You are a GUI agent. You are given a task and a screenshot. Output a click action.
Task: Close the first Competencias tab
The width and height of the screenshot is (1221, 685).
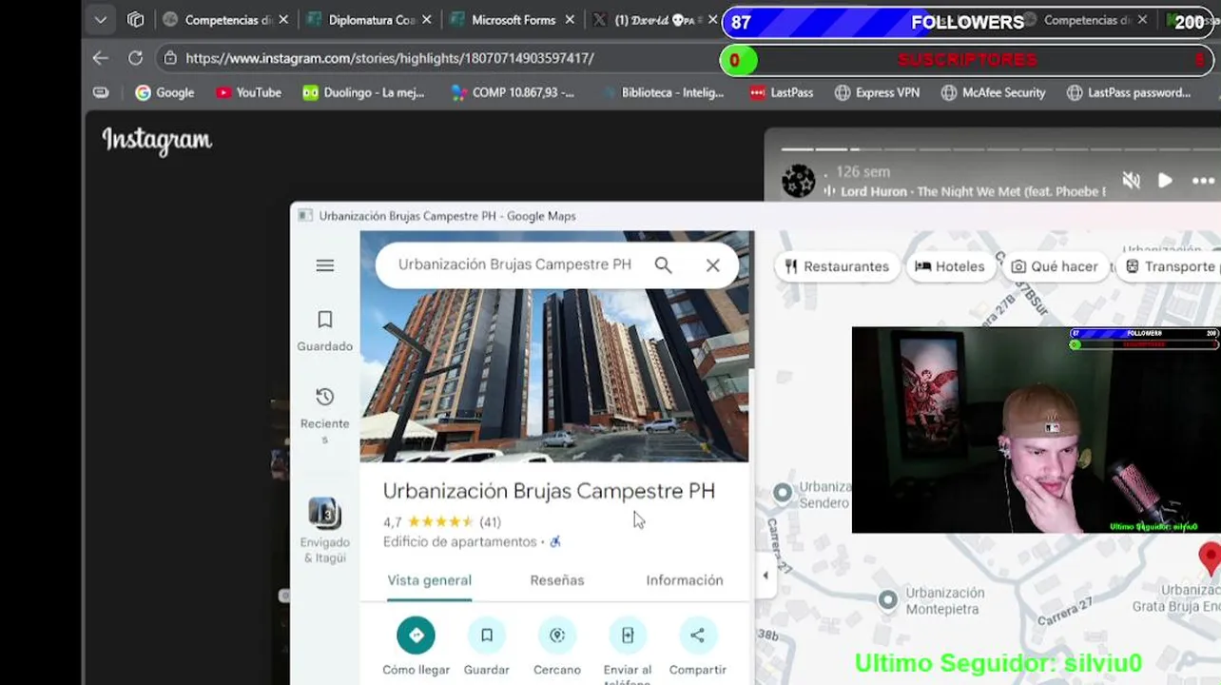[x=282, y=19]
